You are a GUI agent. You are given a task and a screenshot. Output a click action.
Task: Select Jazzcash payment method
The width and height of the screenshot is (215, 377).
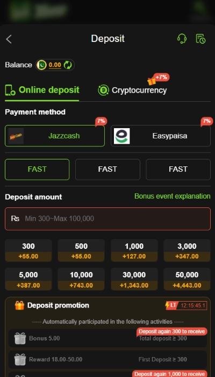(x=55, y=136)
